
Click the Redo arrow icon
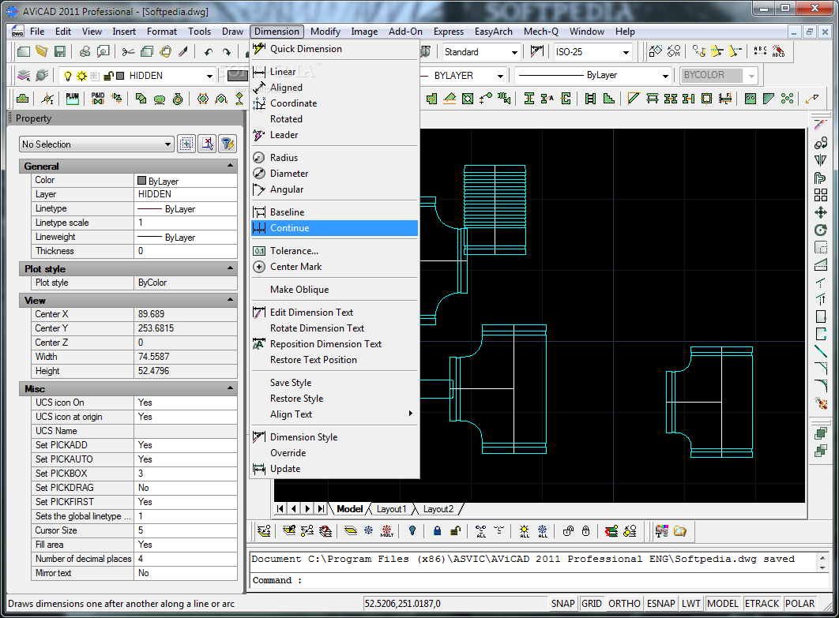tap(227, 52)
